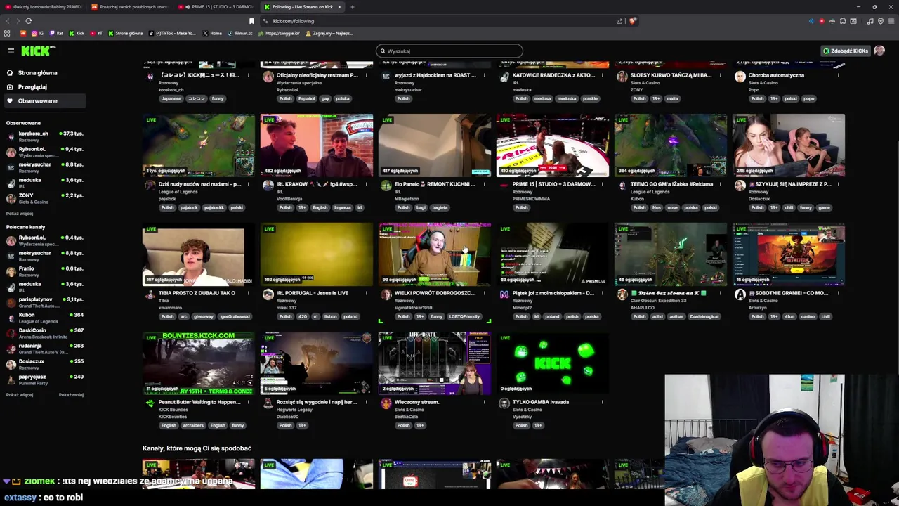This screenshot has height=506, width=899.
Task: Open options menu for TYLKO GAMBA Ivavada stream
Action: (x=602, y=402)
